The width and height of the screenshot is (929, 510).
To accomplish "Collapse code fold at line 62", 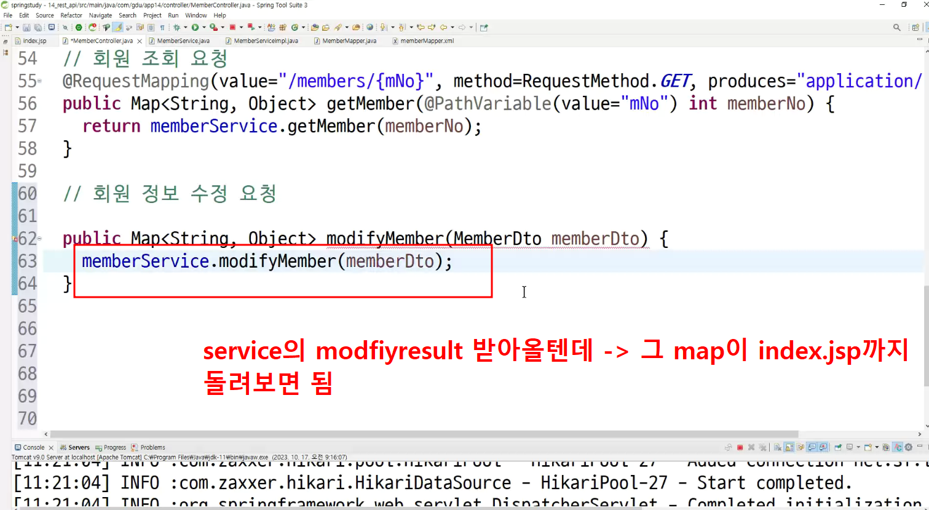I will (x=40, y=238).
